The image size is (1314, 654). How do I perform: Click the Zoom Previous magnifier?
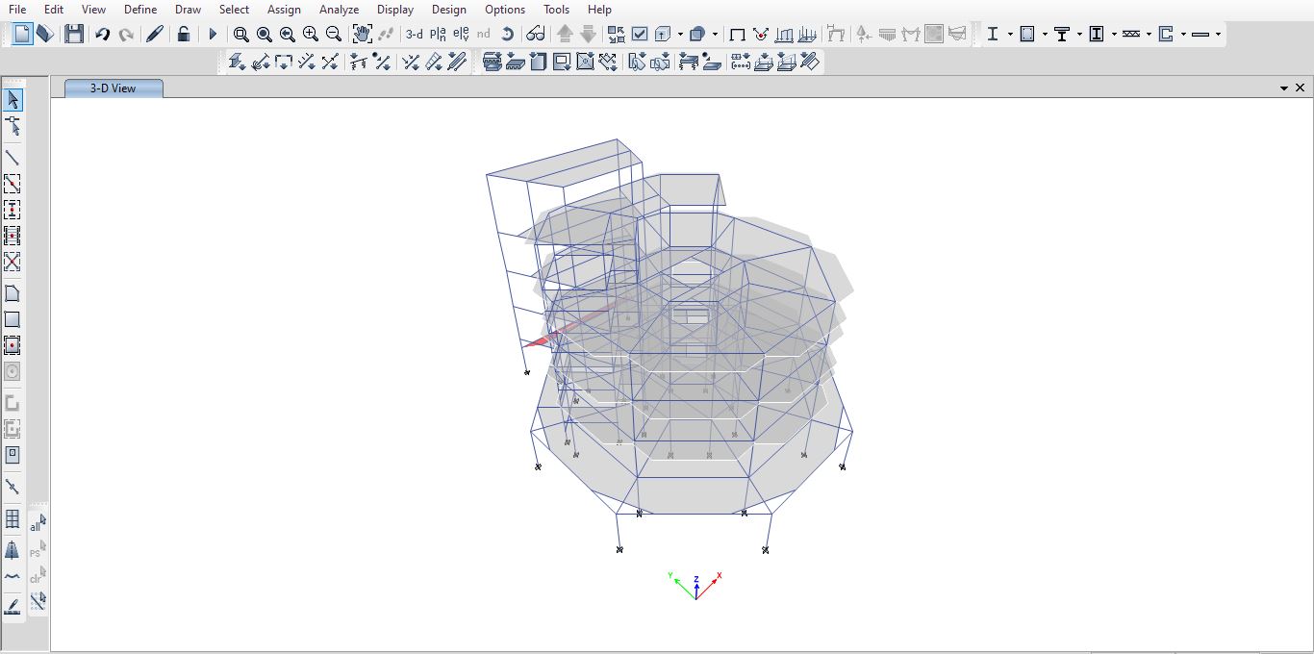[x=287, y=35]
